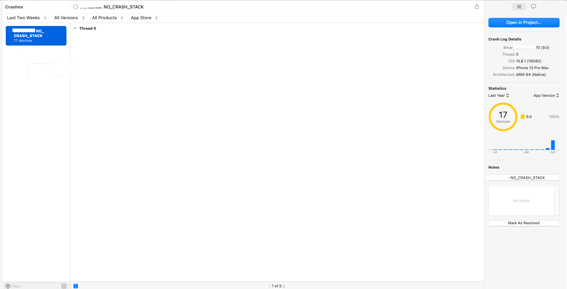Focus the Filter search field
The image size is (567, 289).
tap(36, 286)
